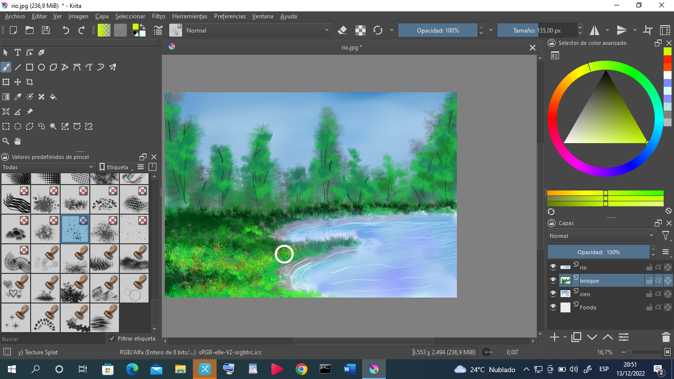The width and height of the screenshot is (674, 379).
Task: Redo the last undone action
Action: pos(82,30)
